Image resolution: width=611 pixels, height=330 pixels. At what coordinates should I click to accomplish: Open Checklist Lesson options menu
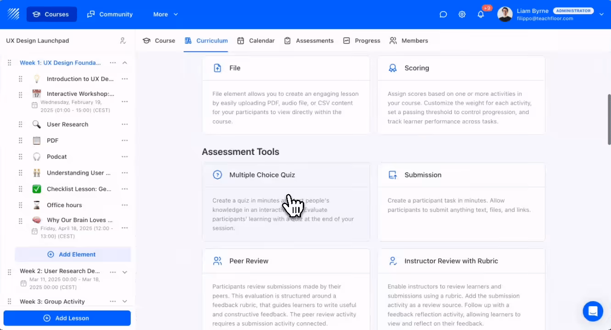pyautogui.click(x=125, y=189)
